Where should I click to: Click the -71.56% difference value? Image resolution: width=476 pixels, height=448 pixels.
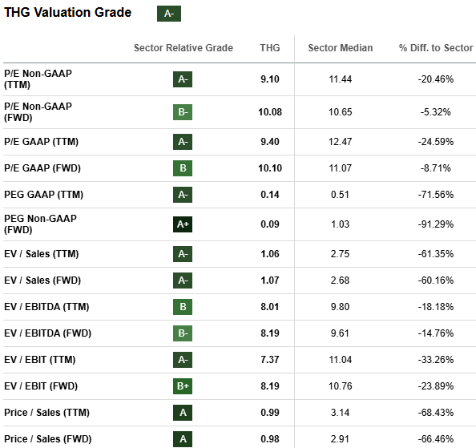(x=436, y=195)
